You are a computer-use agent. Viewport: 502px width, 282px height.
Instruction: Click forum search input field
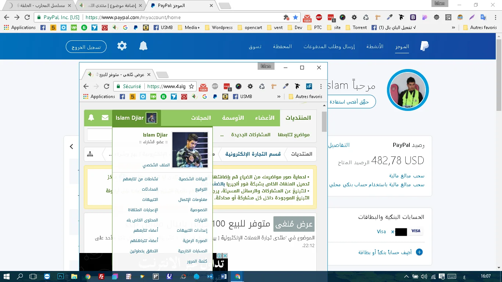pyautogui.click(x=100, y=134)
